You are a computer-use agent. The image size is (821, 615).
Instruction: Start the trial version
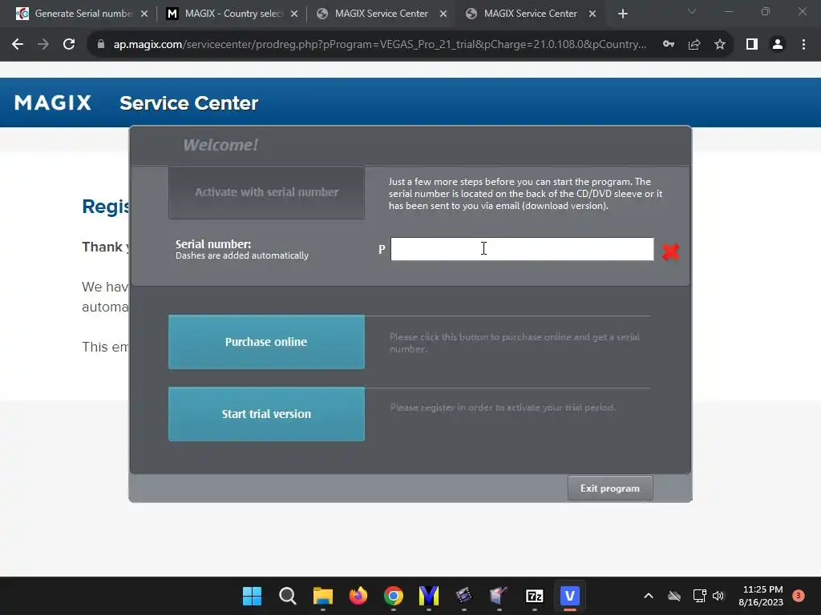(x=266, y=414)
